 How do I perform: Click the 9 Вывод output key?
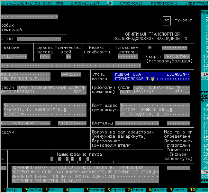click(179, 190)
